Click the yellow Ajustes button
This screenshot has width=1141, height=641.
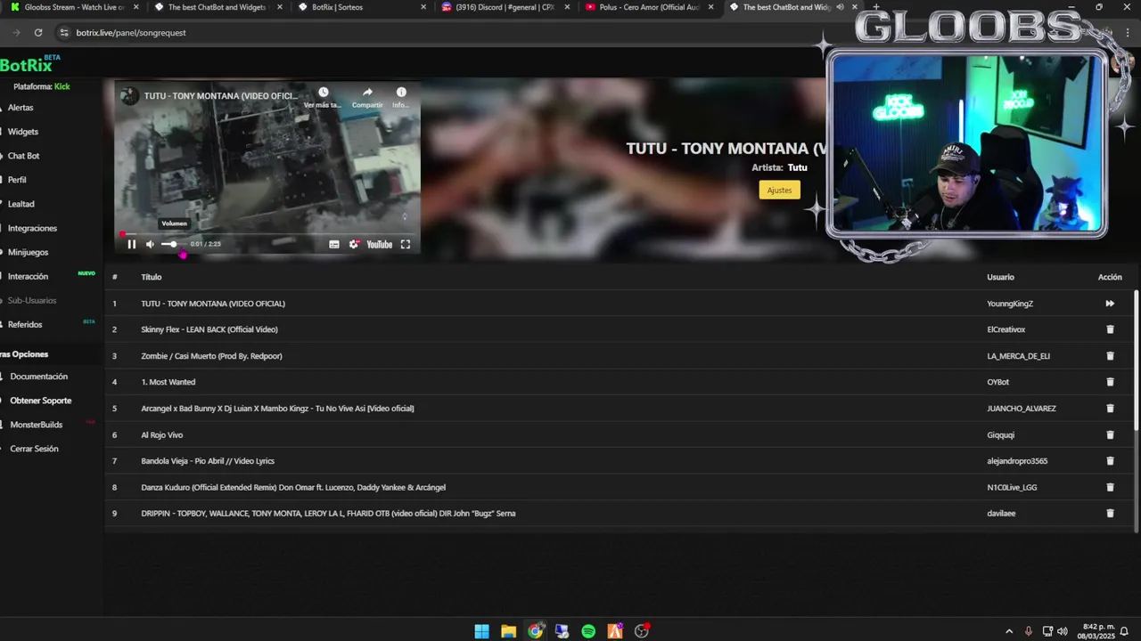tap(780, 190)
